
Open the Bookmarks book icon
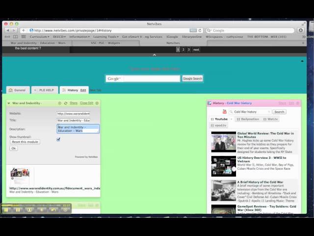[15, 37]
